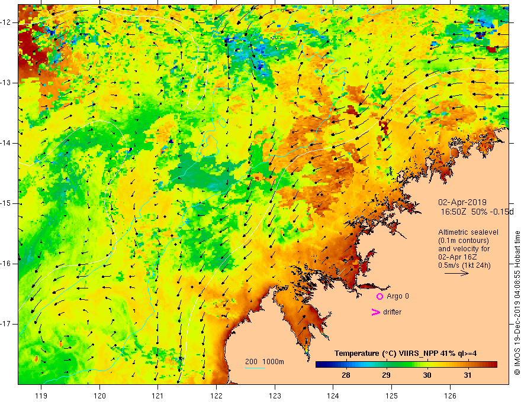Click the longitude axis label '122'
Screen dimensions: 521x402
(x=216, y=395)
